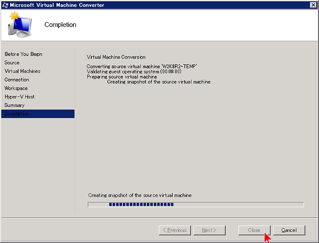Screen dimensions: 319x243
Task: Open the Virtual Machines step
Action: (x=23, y=71)
